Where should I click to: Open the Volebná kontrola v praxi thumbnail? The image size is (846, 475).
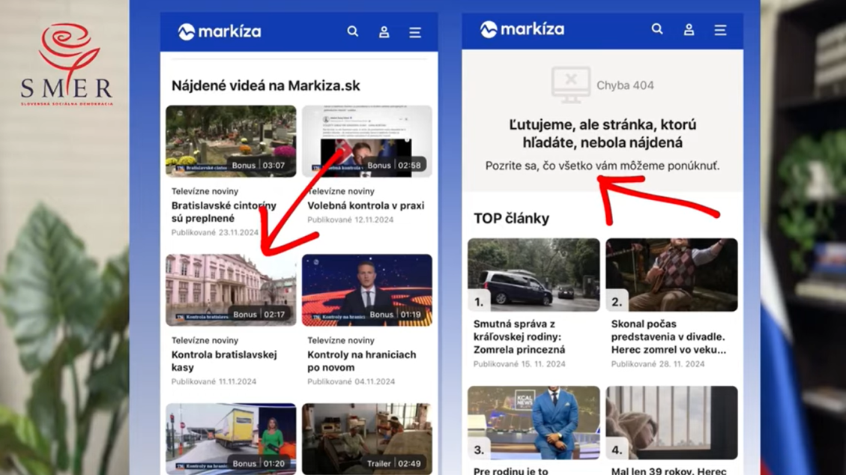click(367, 142)
